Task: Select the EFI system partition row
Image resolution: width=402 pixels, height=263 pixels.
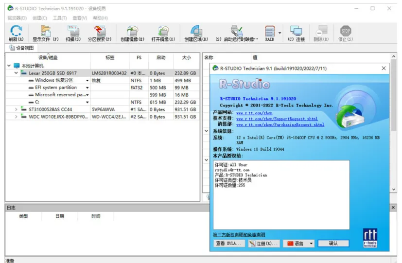Action: (x=103, y=88)
